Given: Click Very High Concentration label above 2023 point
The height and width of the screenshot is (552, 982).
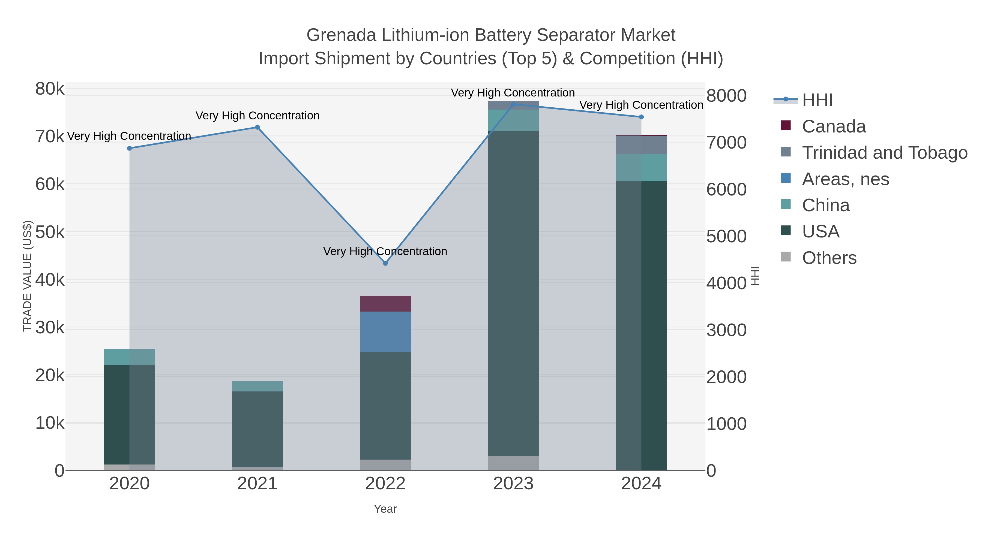Looking at the screenshot, I should point(513,93).
